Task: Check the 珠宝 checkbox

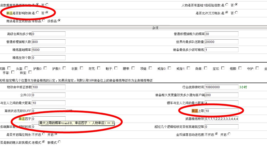Action: 30,72
